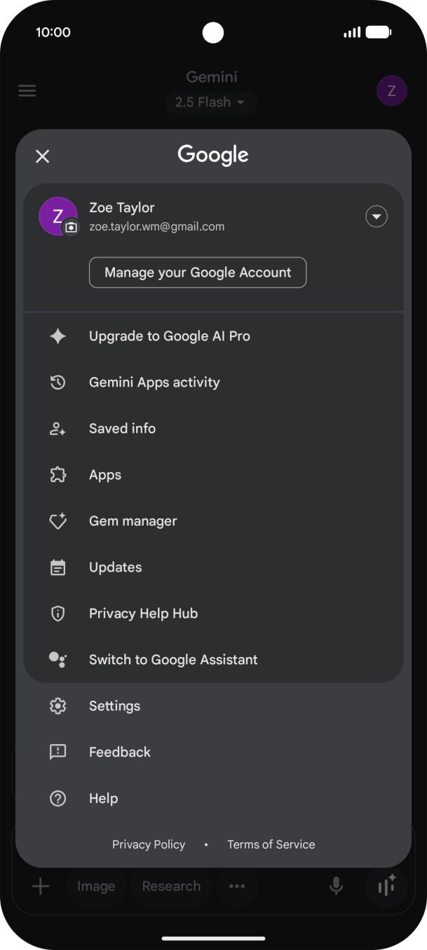Click the Privacy Help Hub shield icon
The width and height of the screenshot is (427, 950).
[x=57, y=614]
